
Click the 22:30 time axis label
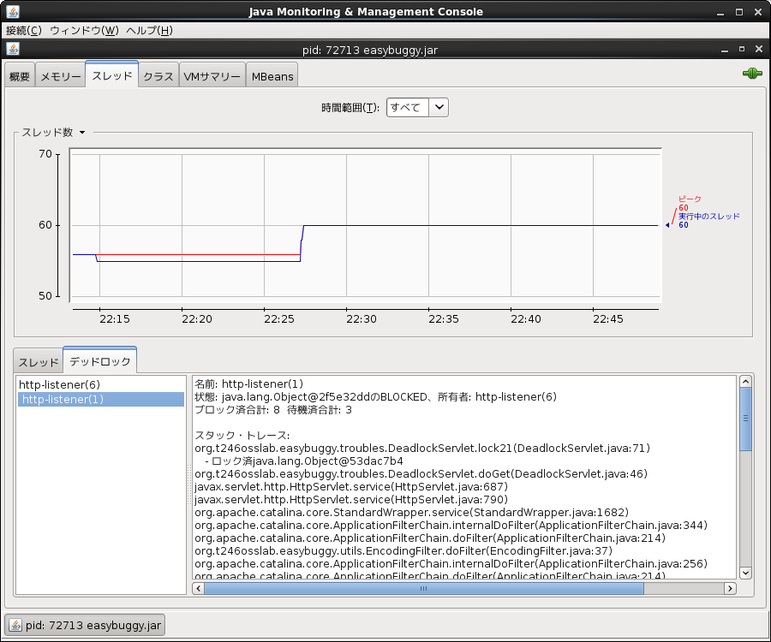[361, 318]
